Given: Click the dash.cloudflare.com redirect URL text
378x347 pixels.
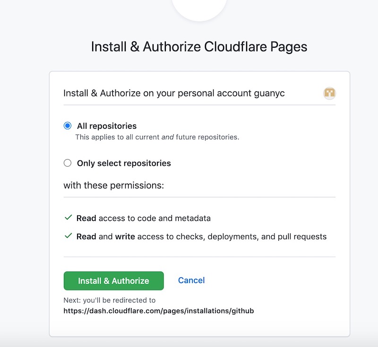Looking at the screenshot, I should point(159,311).
